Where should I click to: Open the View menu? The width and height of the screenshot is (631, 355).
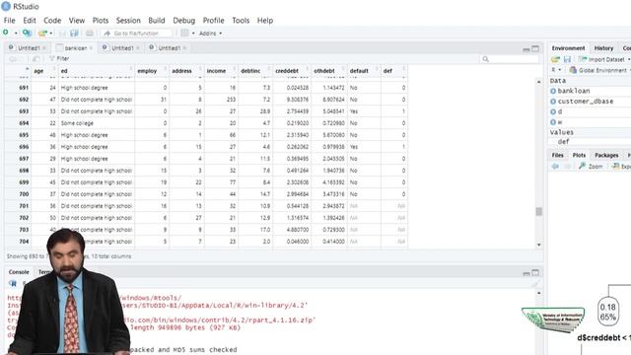[77, 20]
